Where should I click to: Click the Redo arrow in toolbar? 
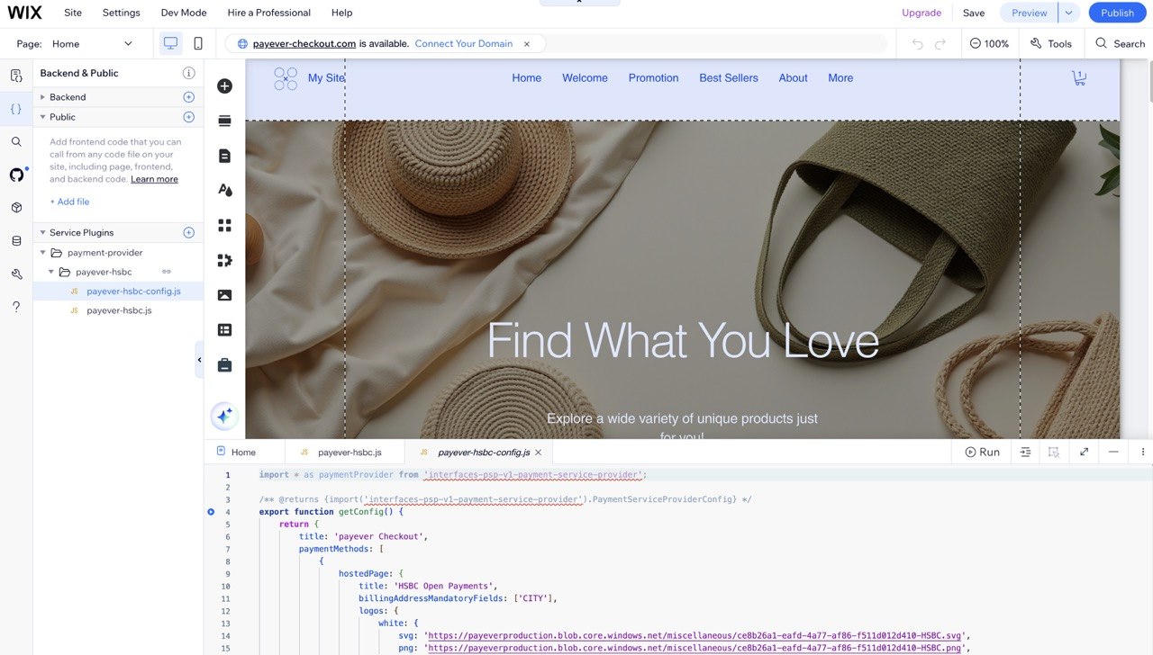pyautogui.click(x=940, y=43)
